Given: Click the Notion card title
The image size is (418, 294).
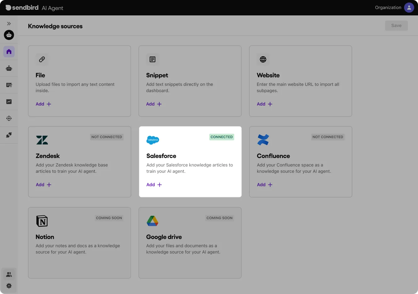Looking at the screenshot, I should pyautogui.click(x=45, y=237).
